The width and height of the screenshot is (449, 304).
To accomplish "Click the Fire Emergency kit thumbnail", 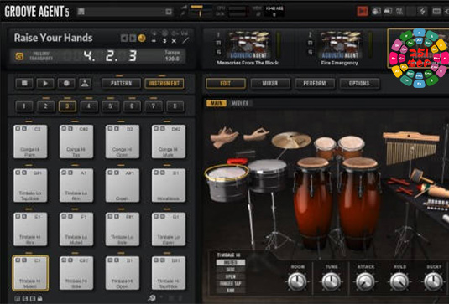I will pyautogui.click(x=341, y=45).
